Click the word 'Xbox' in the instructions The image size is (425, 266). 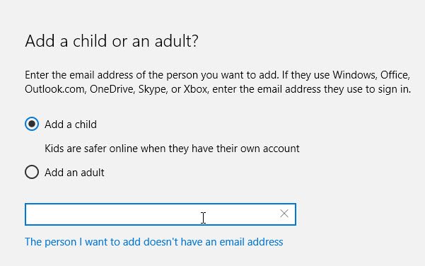click(x=197, y=89)
